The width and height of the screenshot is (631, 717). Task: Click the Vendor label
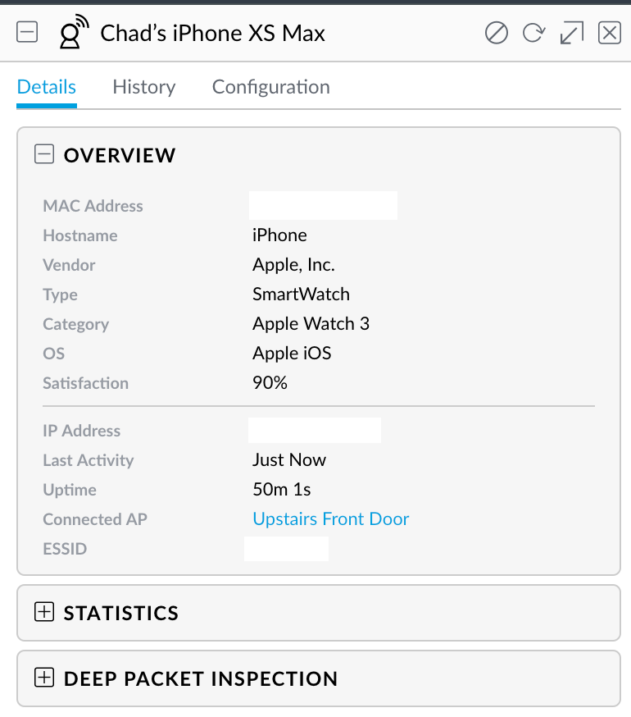click(x=69, y=265)
